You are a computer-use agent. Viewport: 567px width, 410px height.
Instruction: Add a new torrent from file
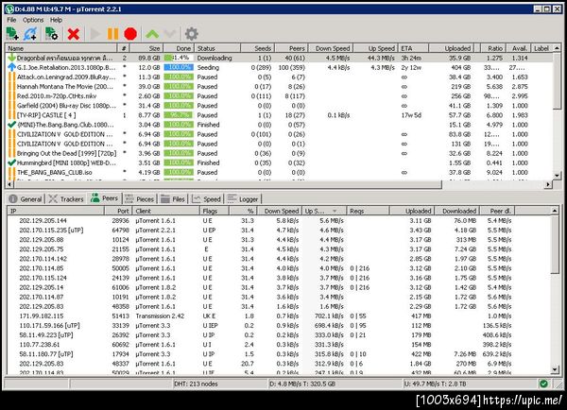[12, 34]
